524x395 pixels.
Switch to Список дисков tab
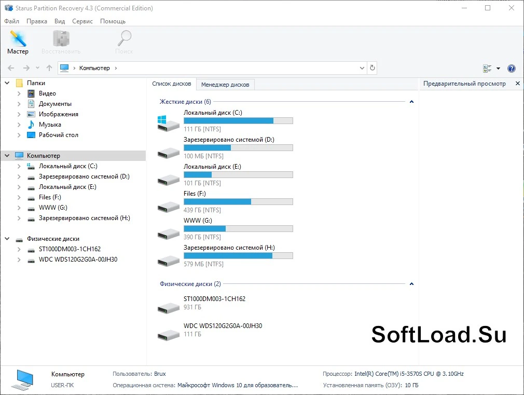coord(171,84)
